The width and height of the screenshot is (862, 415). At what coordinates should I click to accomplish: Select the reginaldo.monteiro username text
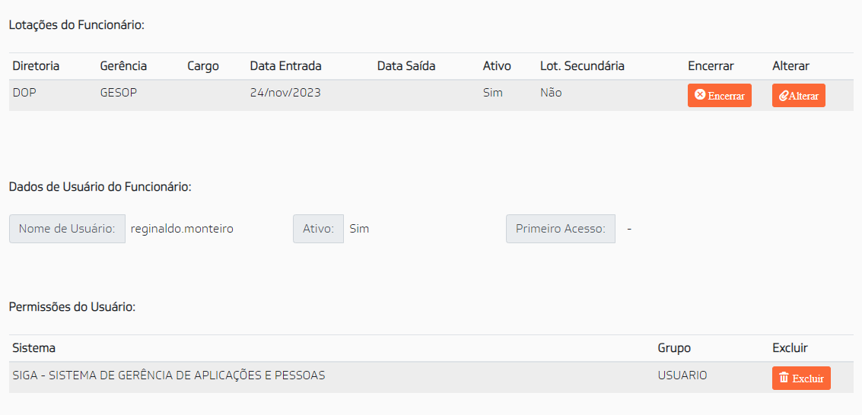182,229
